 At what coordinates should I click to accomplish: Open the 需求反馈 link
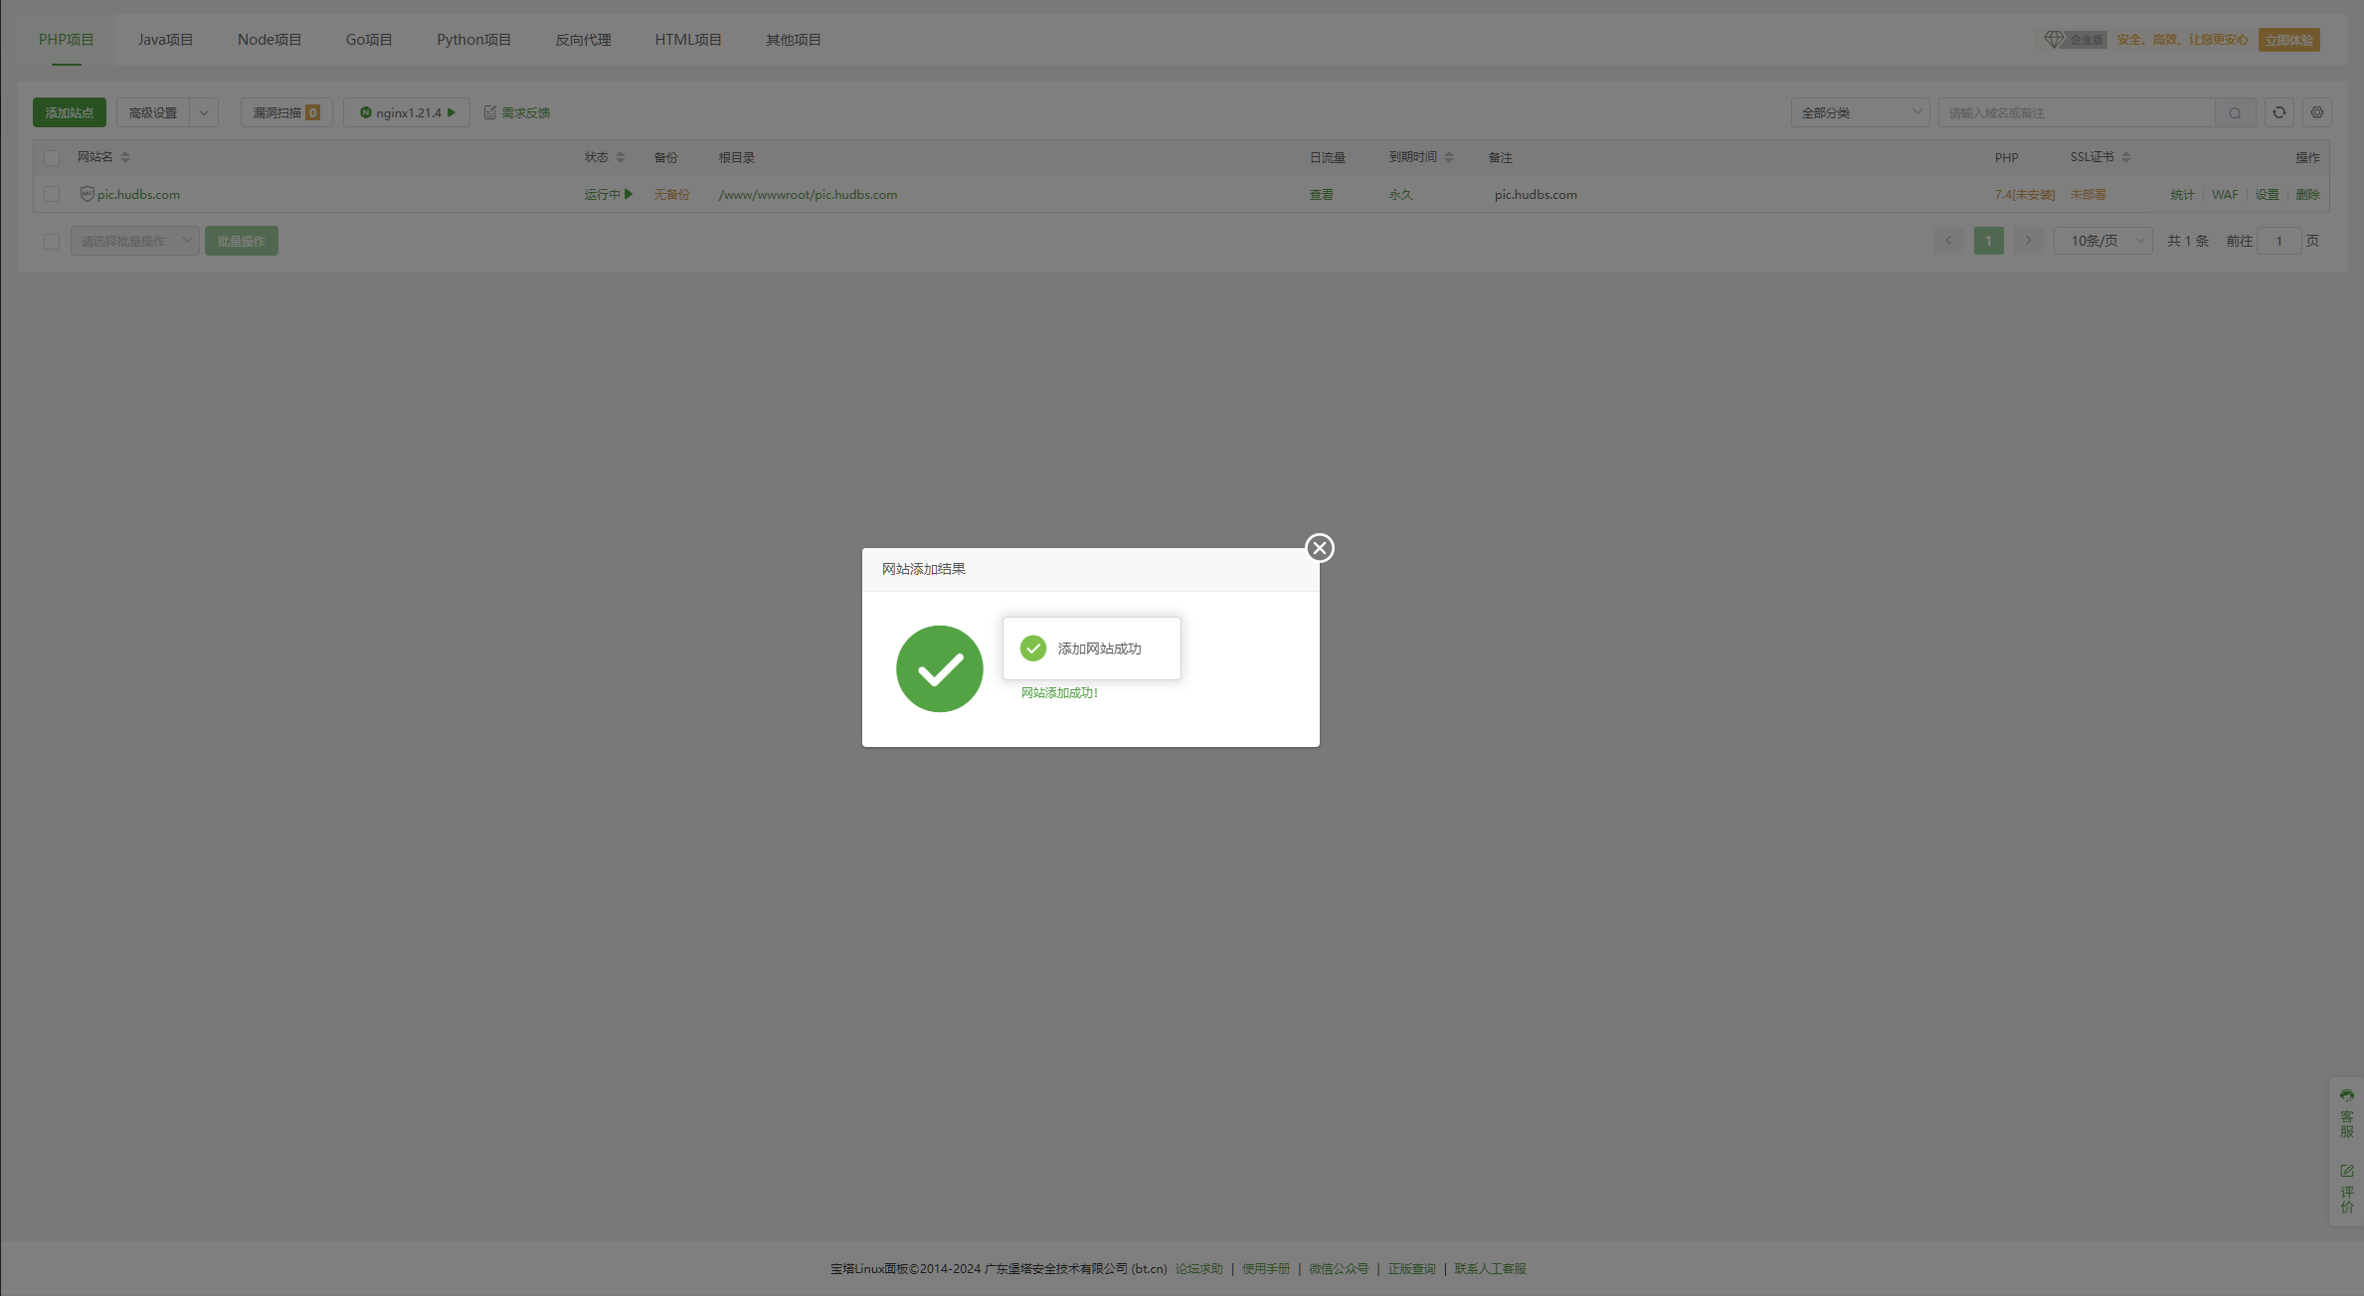coord(517,112)
